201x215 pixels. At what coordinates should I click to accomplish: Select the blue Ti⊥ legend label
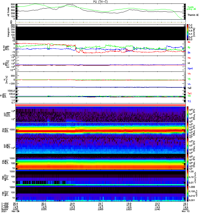point(189,101)
